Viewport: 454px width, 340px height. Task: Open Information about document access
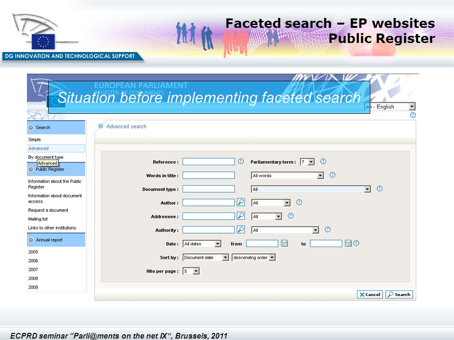point(55,199)
